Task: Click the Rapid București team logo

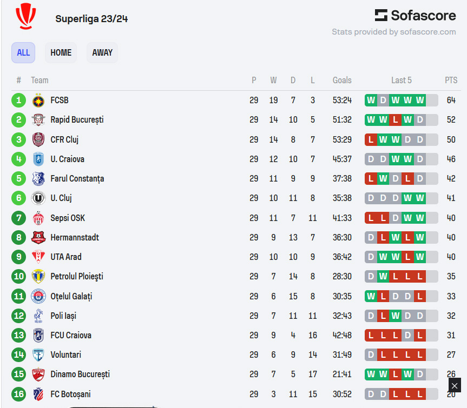Action: pyautogui.click(x=38, y=120)
